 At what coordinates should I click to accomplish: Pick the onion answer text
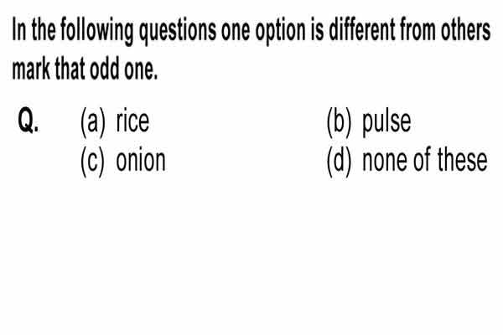(x=141, y=160)
